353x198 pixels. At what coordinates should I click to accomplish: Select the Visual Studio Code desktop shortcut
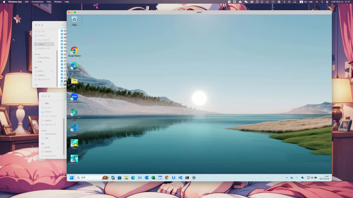[74, 129]
